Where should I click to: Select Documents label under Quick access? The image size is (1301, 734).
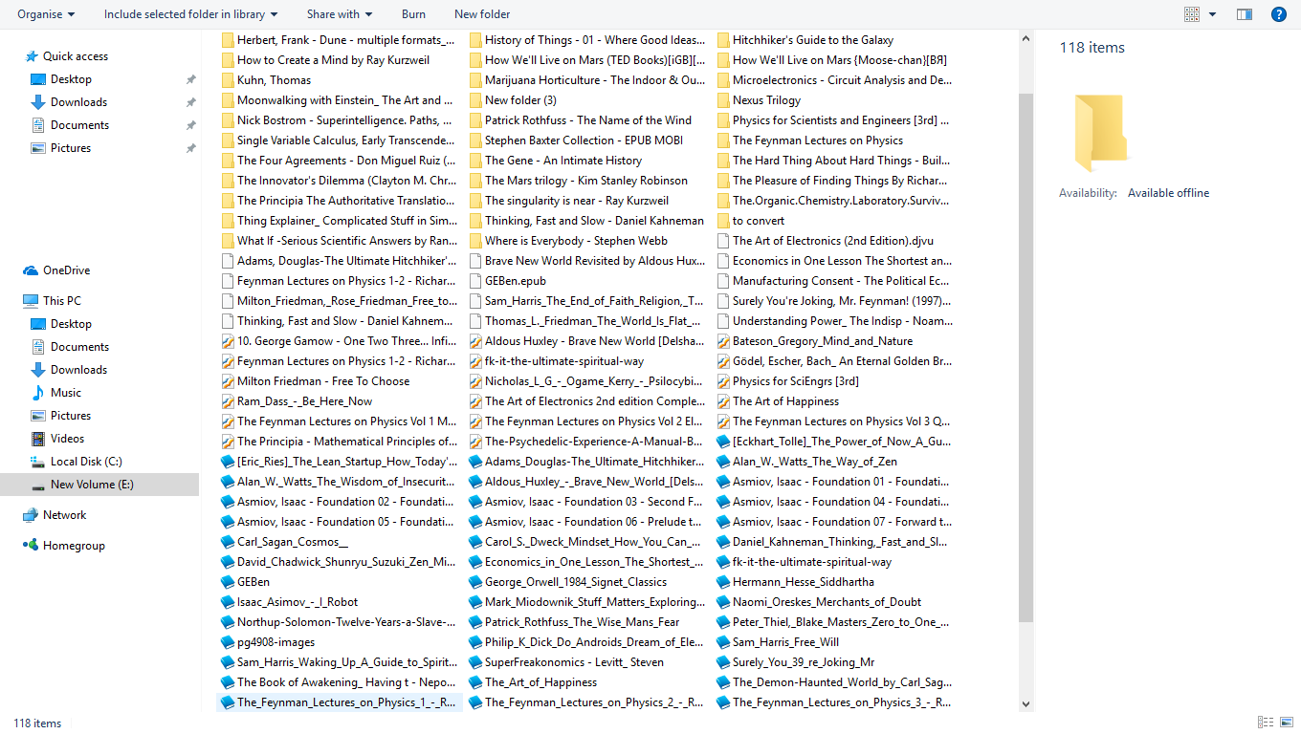[x=79, y=125]
